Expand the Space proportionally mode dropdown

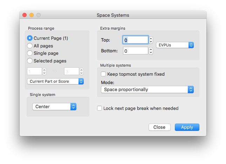[147, 90]
